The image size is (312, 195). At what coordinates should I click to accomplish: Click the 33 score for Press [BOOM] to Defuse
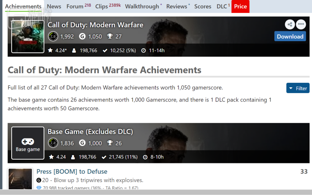pos(304,172)
